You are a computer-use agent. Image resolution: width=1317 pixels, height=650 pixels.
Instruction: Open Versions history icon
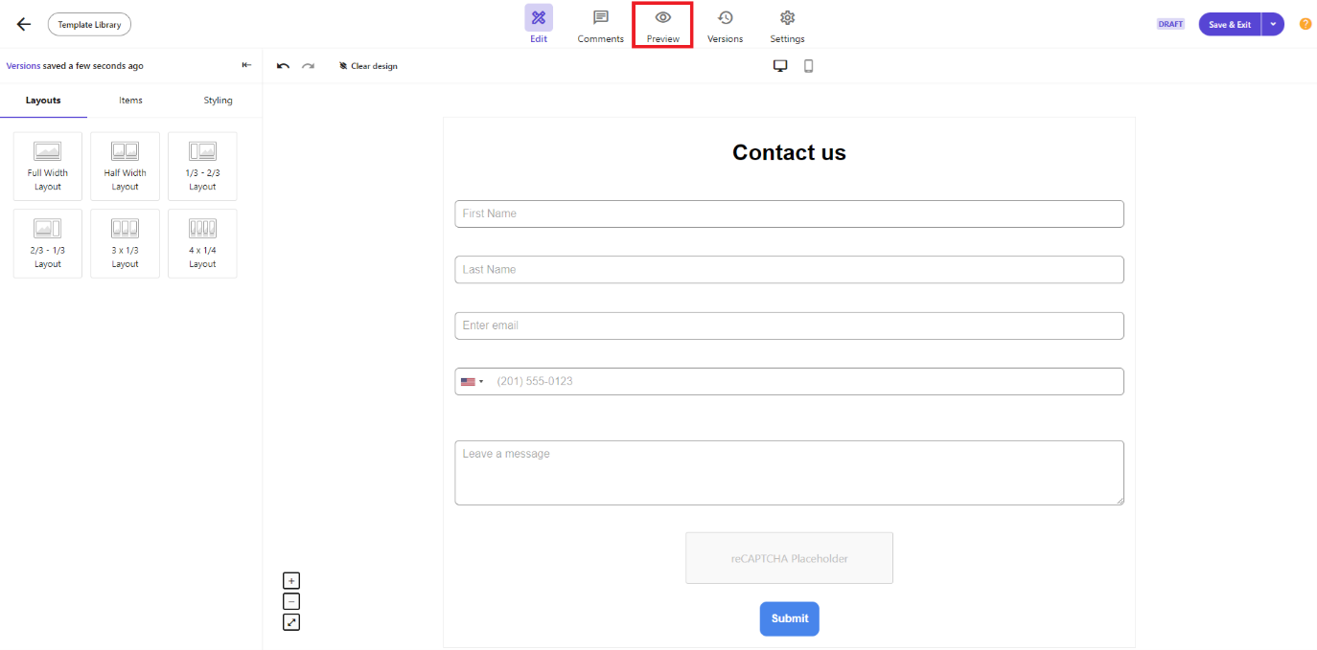point(725,26)
